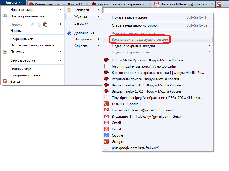Click the Google+ icon on the last tab
Screen dimensions: 229x171
click(219, 4)
